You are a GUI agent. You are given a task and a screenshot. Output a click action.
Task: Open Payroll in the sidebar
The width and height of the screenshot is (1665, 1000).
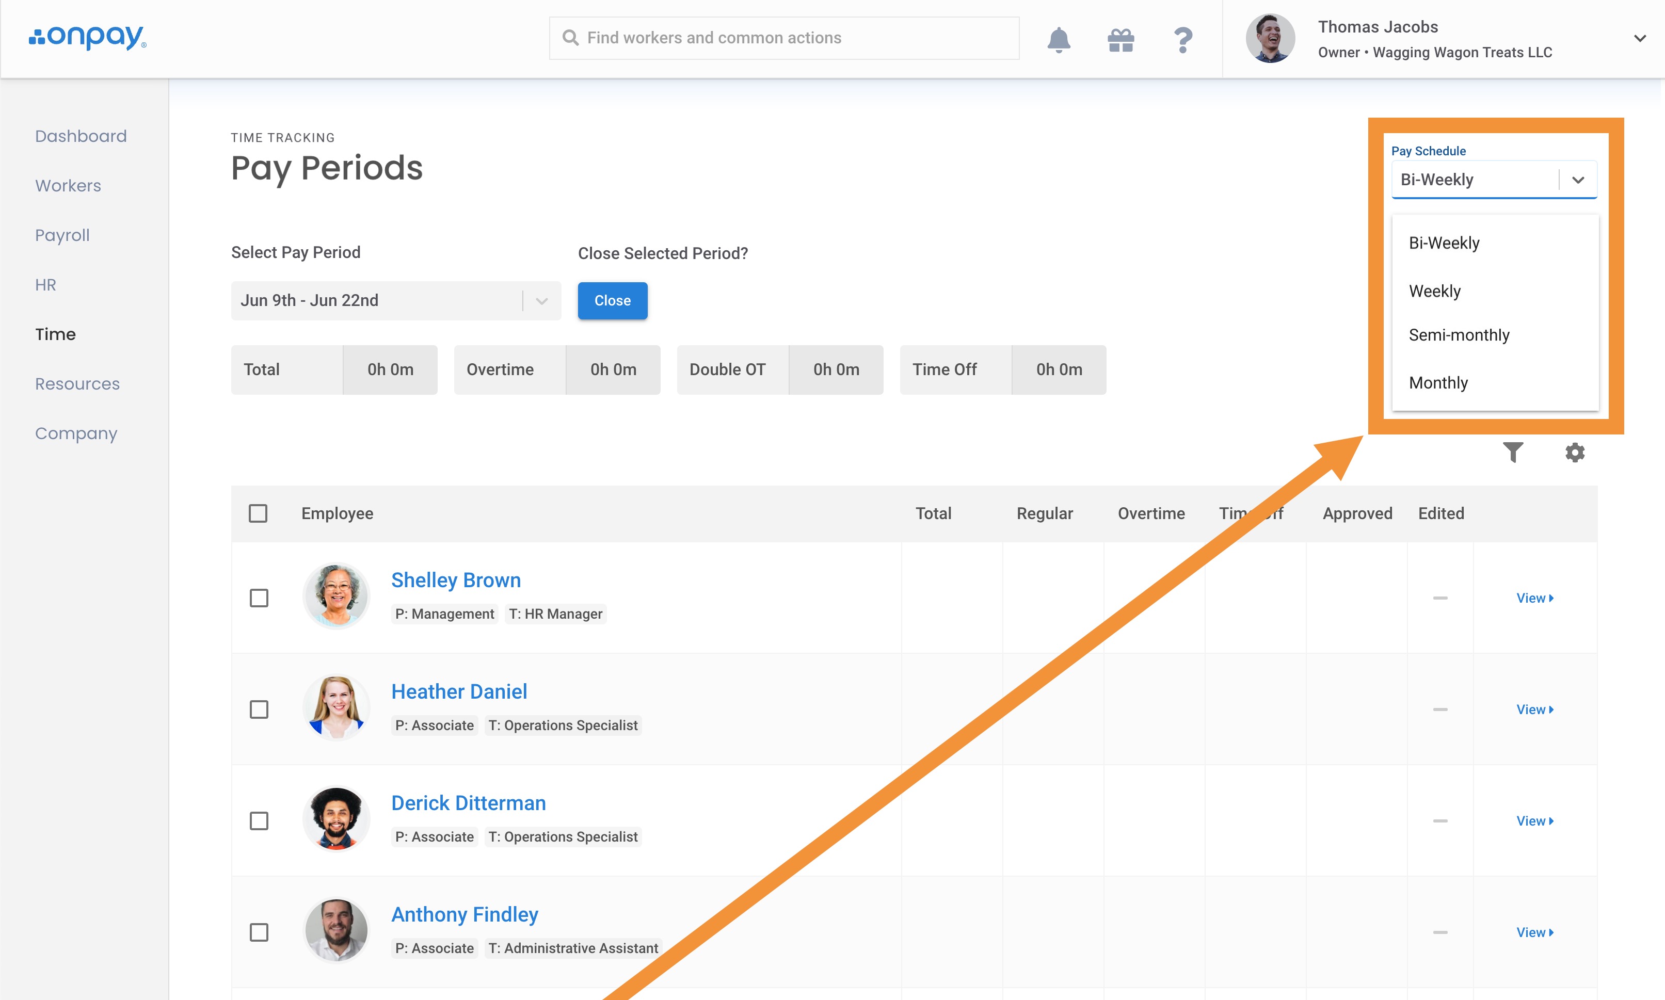pos(62,235)
